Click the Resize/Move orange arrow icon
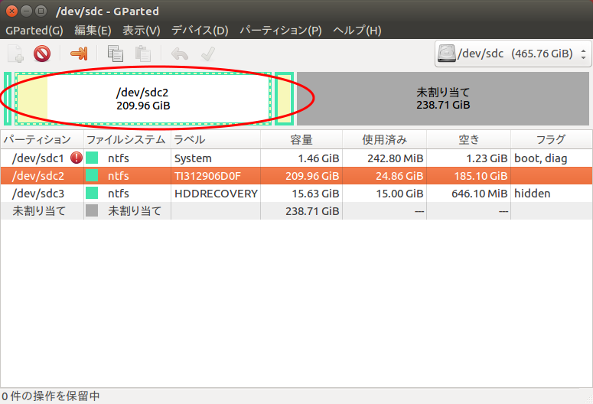 click(79, 54)
